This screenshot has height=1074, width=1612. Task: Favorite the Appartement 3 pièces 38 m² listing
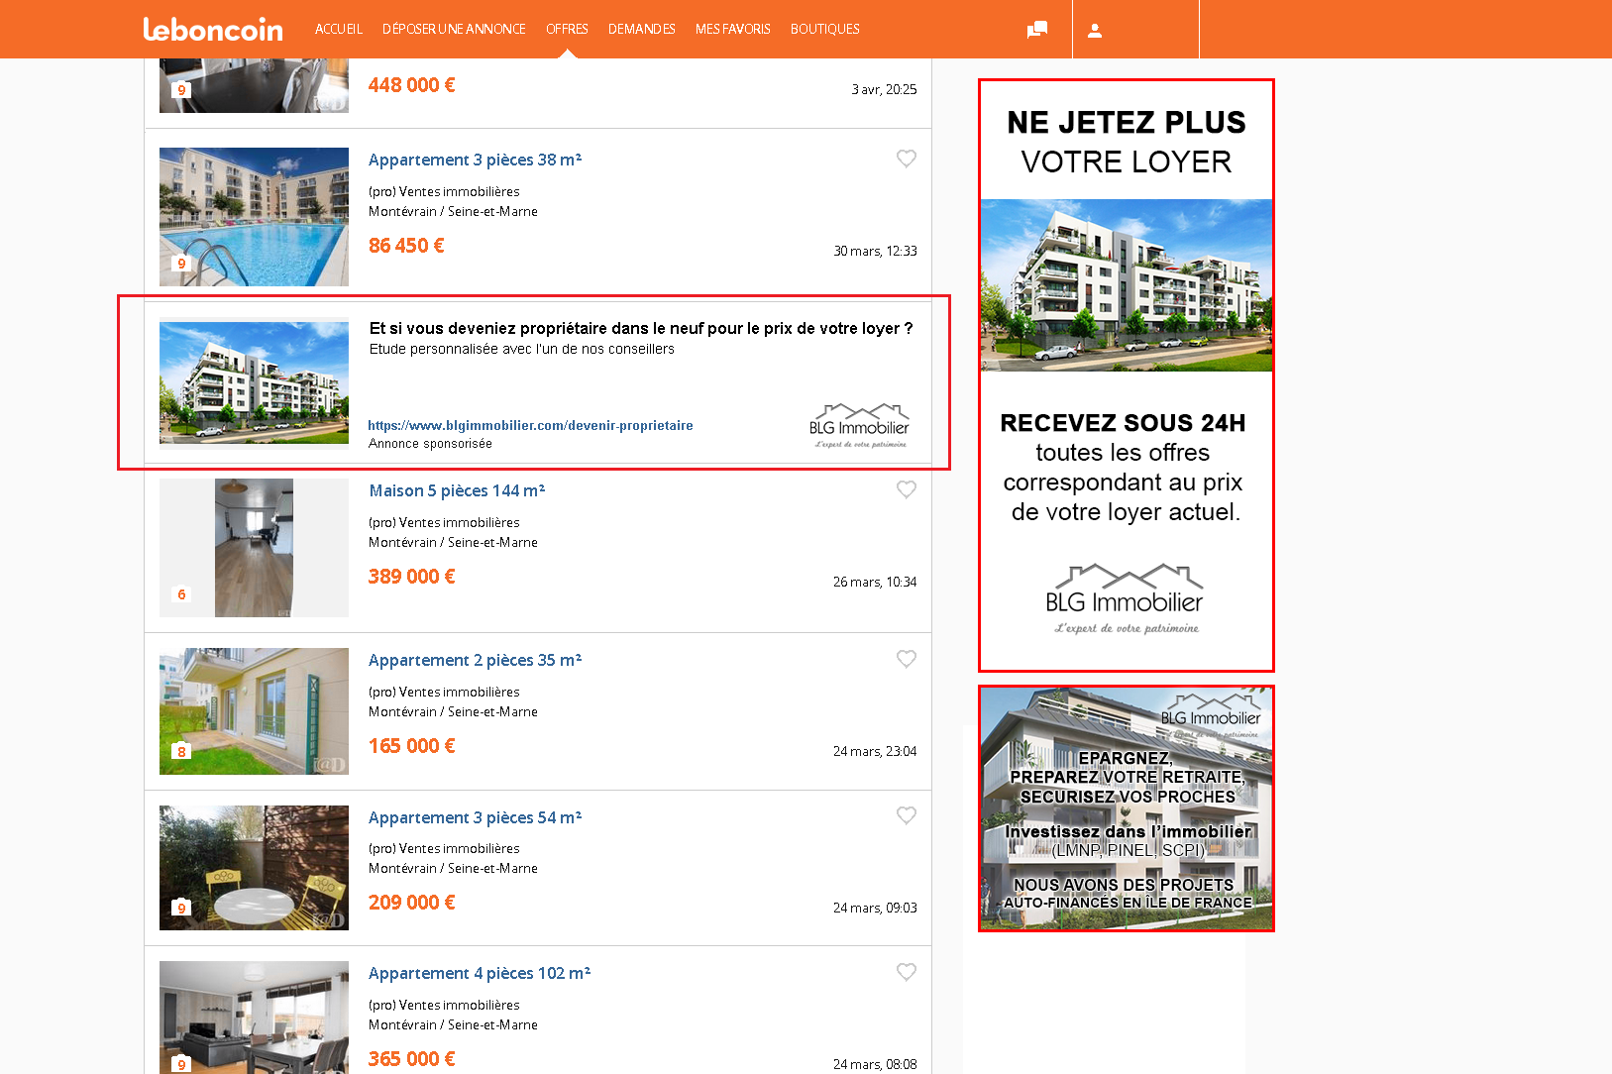(x=906, y=159)
